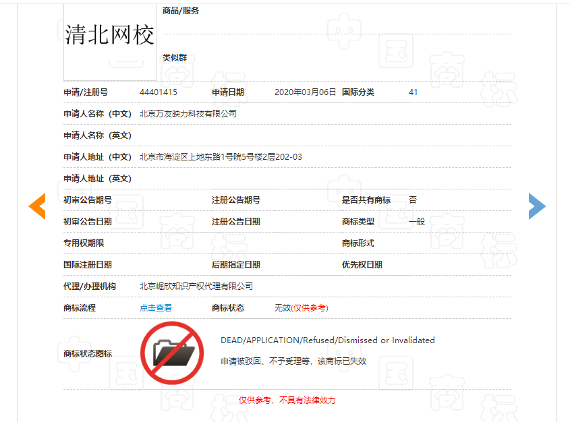Select the application date 2020年03月06日
This screenshot has height=422, width=570.
(x=305, y=92)
